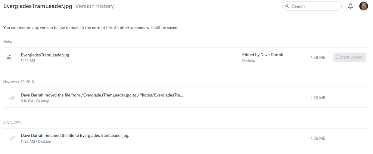Image resolution: width=373 pixels, height=154 pixels.
Task: Click the 5:16 PM • Desktop timestamp
Action: point(35,101)
